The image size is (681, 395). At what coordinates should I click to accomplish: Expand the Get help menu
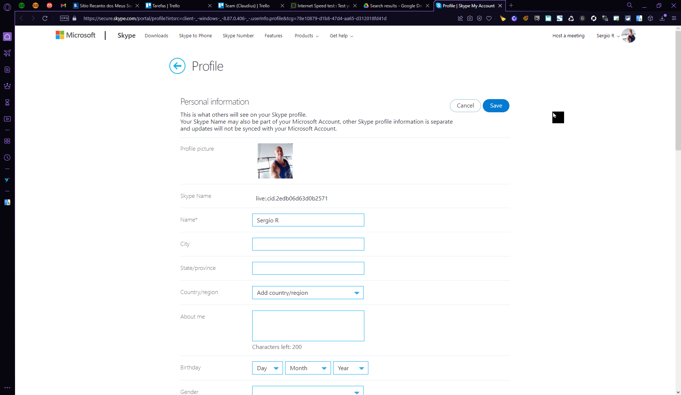[342, 35]
